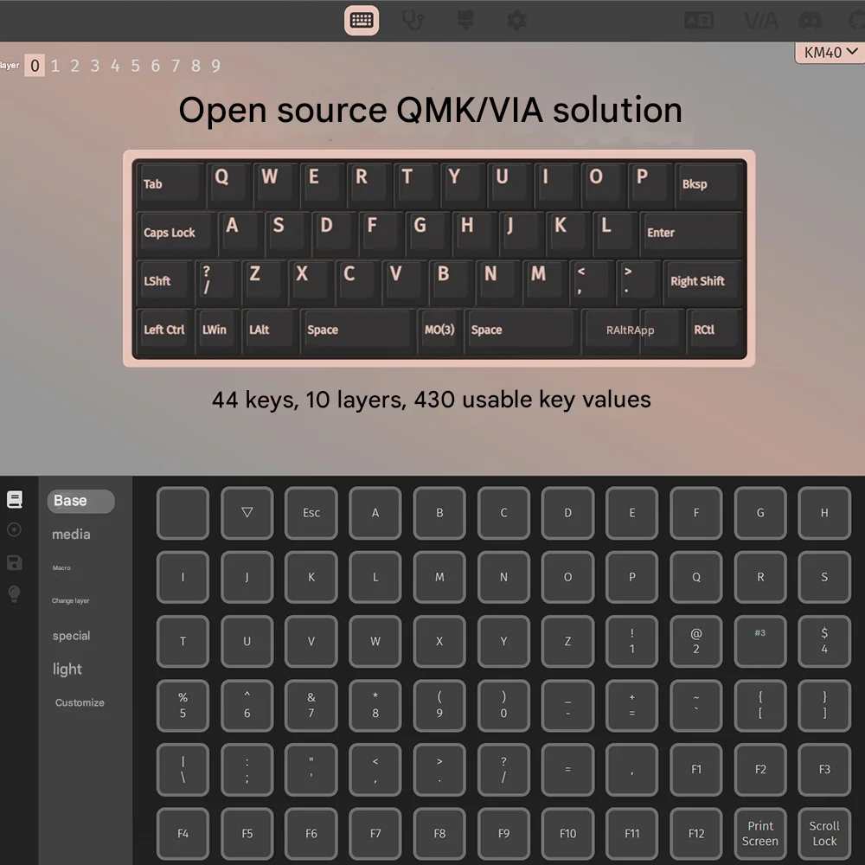Screen dimensions: 865x865
Task: Choose the ! 1 keycode
Action: [x=631, y=641]
